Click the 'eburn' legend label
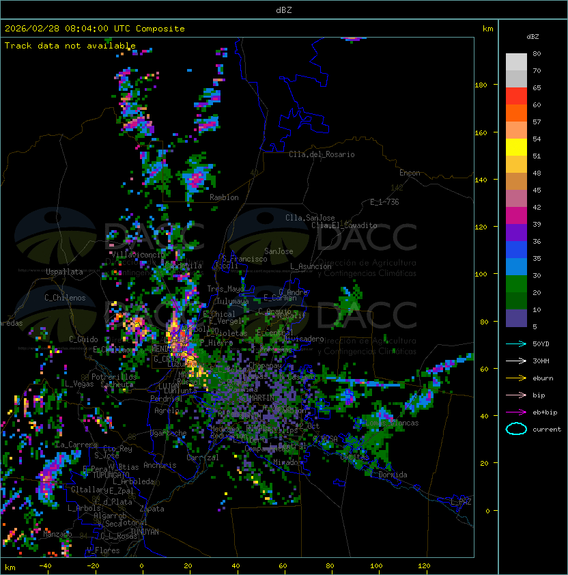Viewport: 568px width, 575px height. [x=543, y=378]
